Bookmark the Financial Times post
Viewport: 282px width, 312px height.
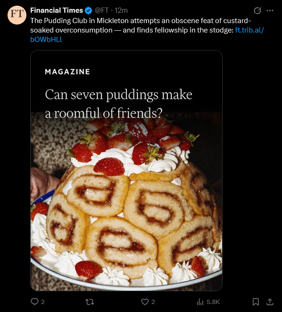[x=256, y=302]
